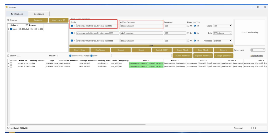Click the Miner IP column header

23,60
